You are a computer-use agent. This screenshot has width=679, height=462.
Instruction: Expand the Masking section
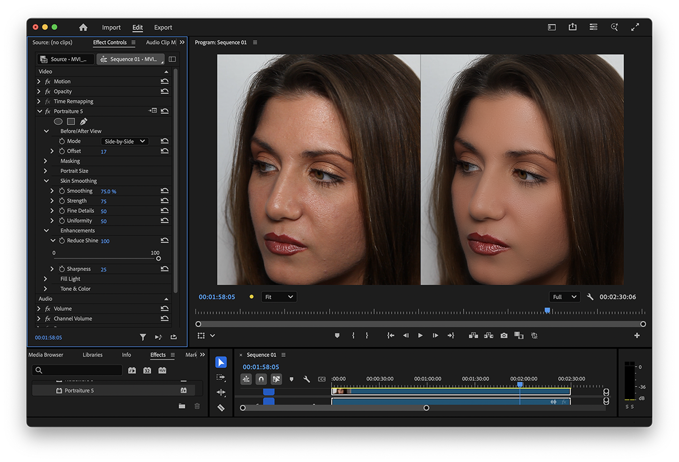(x=45, y=161)
